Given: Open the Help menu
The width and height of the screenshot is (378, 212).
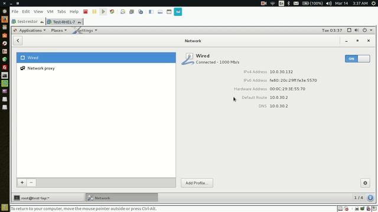Looking at the screenshot, I should click(x=74, y=12).
